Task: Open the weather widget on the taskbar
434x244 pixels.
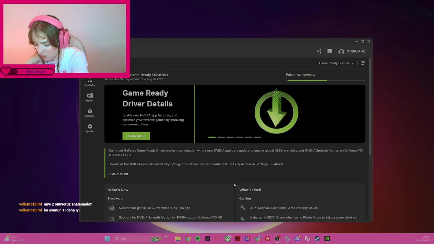Action: (x=15, y=239)
